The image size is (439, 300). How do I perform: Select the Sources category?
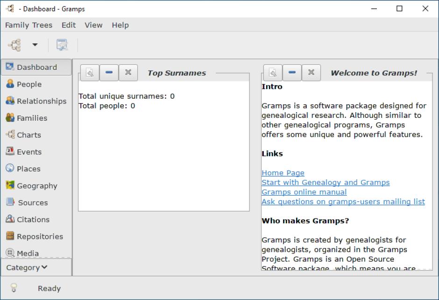[x=36, y=203]
